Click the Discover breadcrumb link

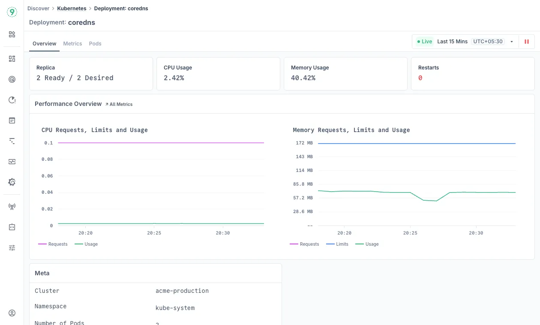point(38,8)
